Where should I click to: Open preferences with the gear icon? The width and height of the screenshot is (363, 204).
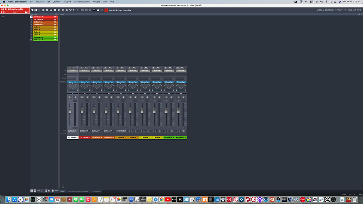pyautogui.click(x=55, y=10)
